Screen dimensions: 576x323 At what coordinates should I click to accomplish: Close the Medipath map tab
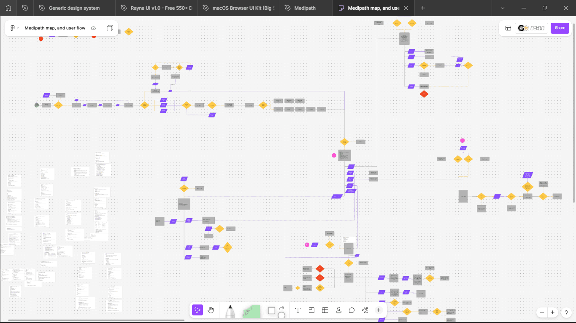406,8
